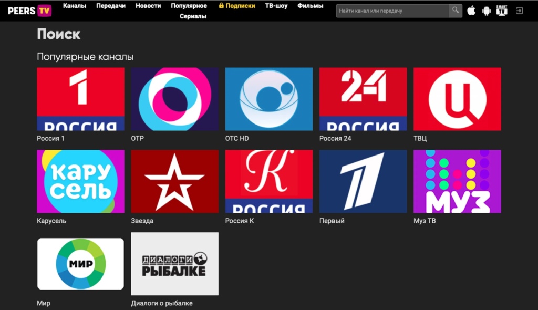This screenshot has height=310, width=538.
Task: Switch to the Новости section
Action: (148, 6)
